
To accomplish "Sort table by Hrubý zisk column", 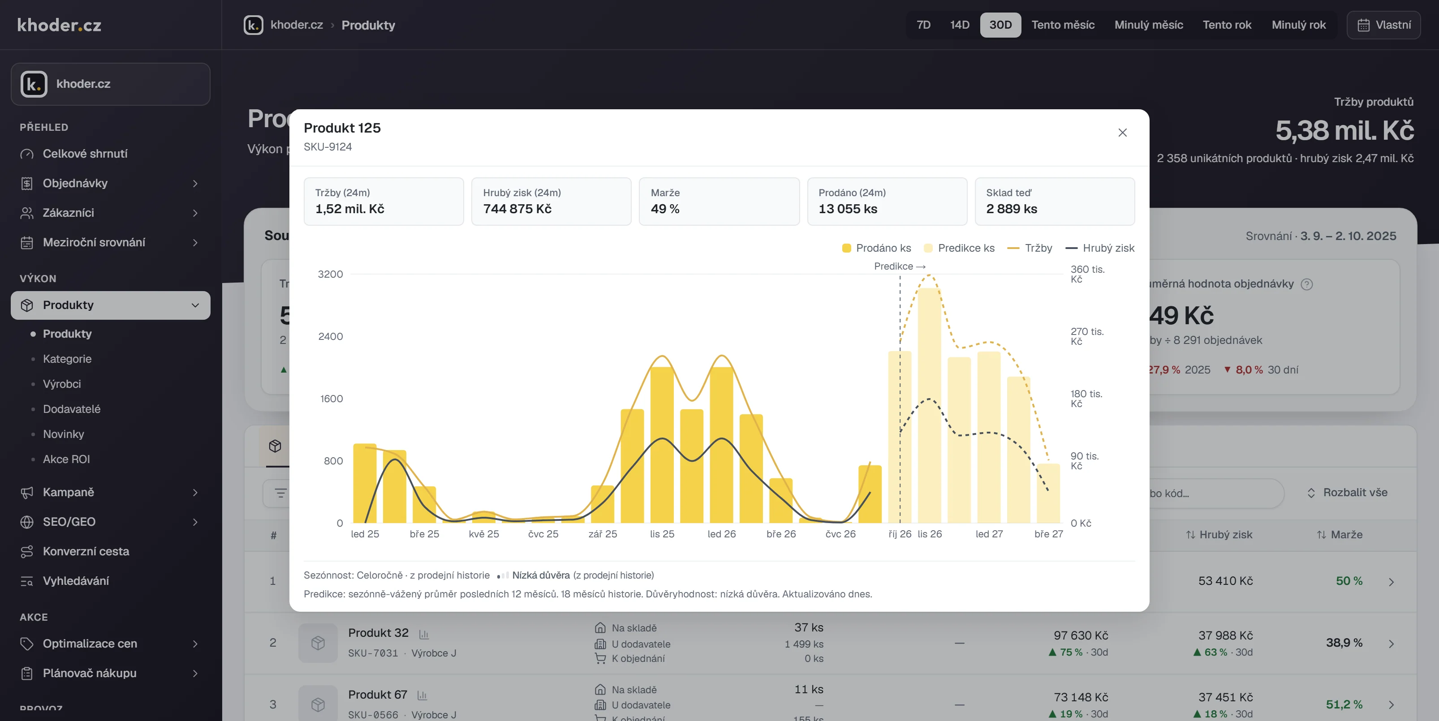I will (1219, 534).
